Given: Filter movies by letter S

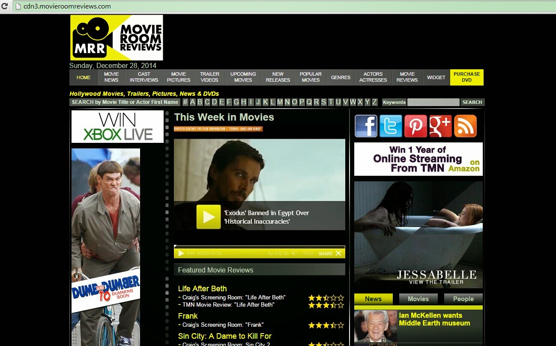Looking at the screenshot, I should coord(323,102).
